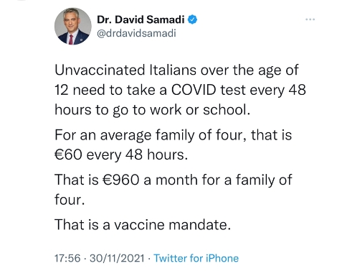The width and height of the screenshot is (342, 271).
Task: Click the 17:56 timestamp
Action: coord(67,258)
